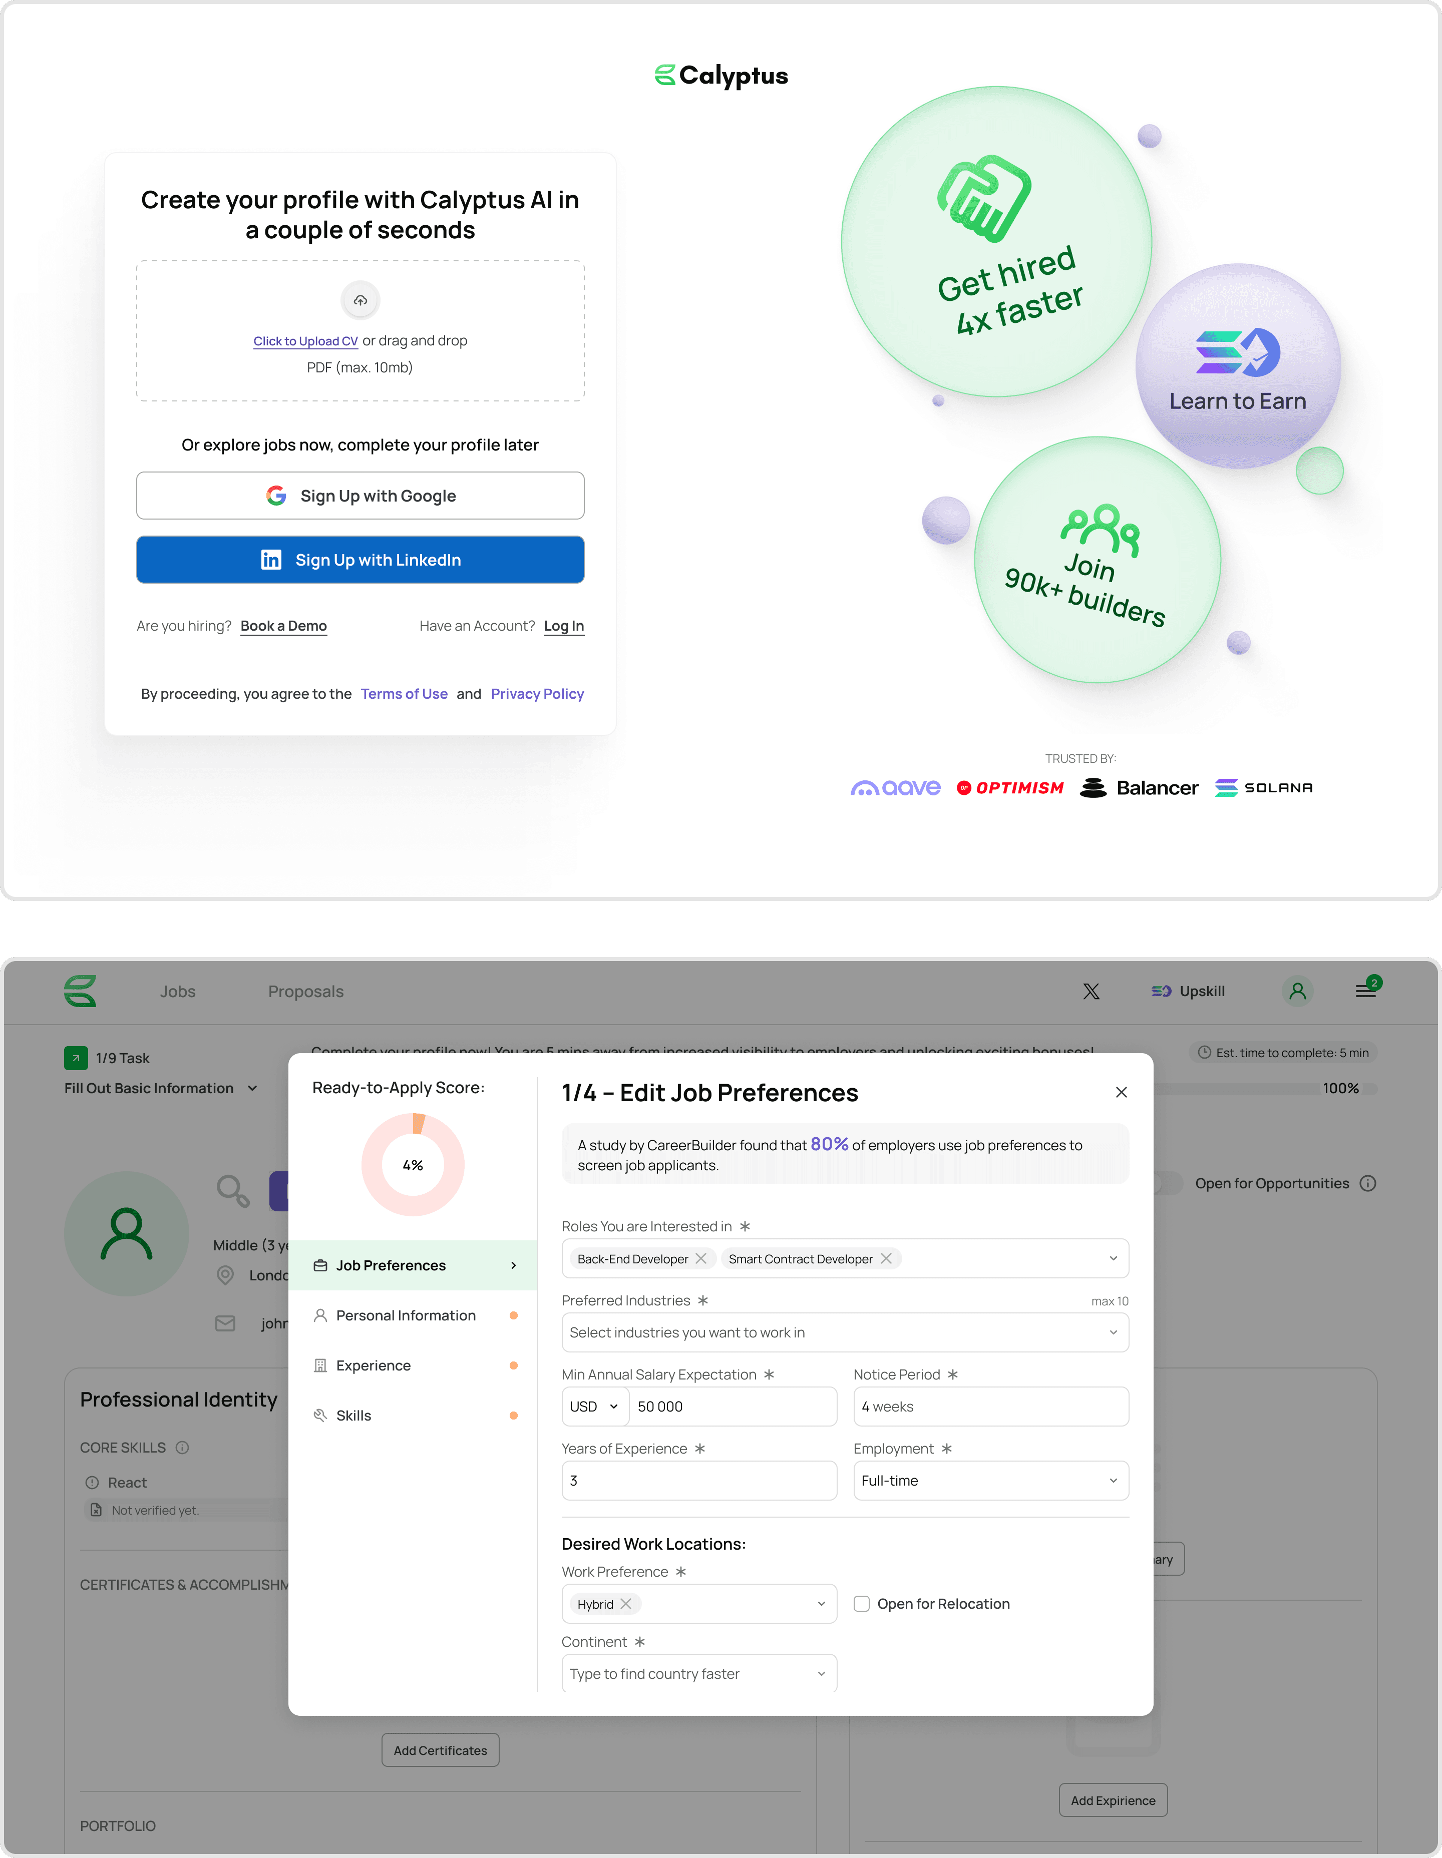Click the X (Twitter) icon in navbar

(1091, 991)
